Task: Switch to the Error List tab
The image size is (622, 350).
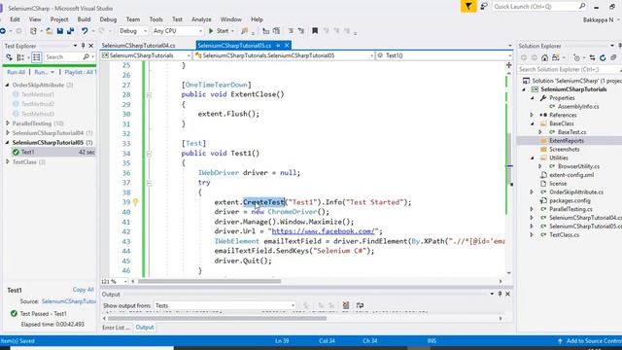Action: tap(117, 328)
